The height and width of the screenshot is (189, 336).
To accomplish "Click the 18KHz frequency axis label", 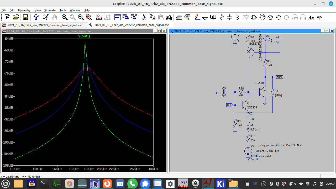I will click(x=89, y=169).
